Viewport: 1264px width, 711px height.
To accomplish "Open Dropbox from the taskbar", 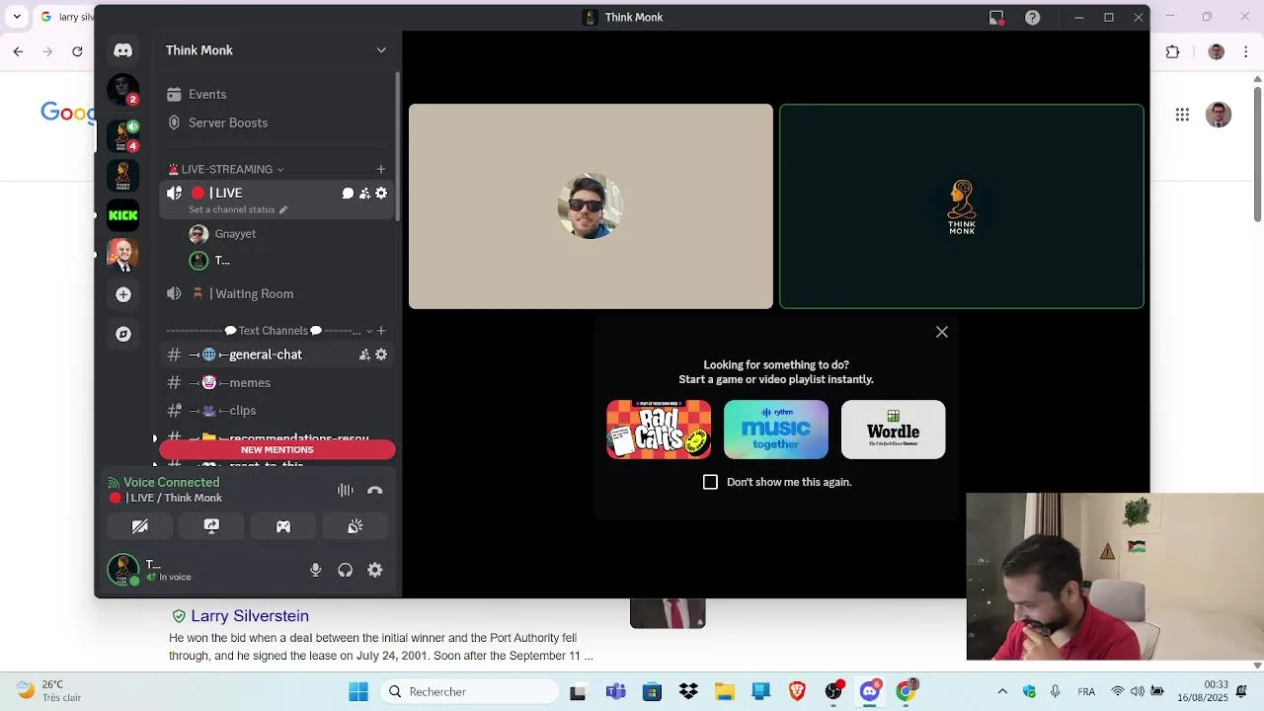I will [x=688, y=691].
